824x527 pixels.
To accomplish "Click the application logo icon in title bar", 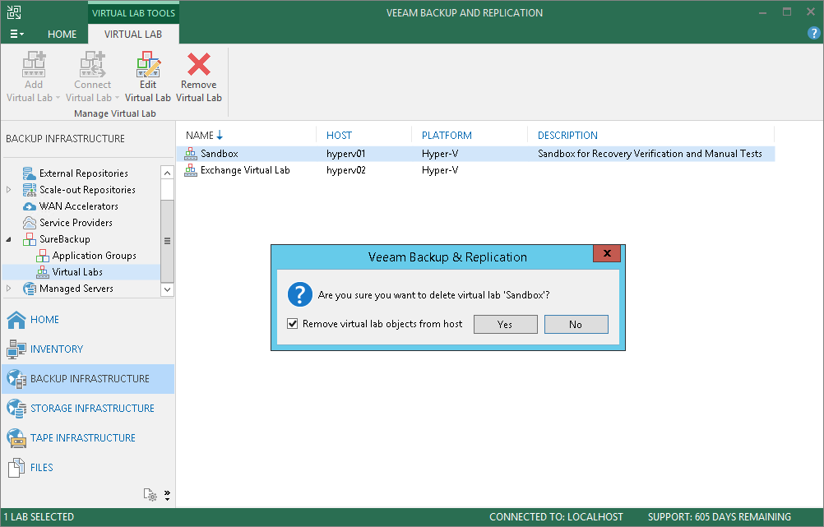I will (14, 12).
